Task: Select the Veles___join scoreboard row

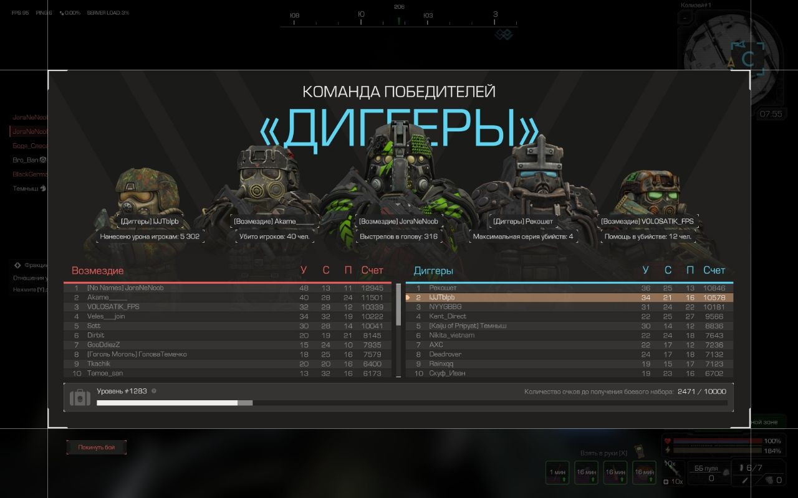Action: point(228,316)
